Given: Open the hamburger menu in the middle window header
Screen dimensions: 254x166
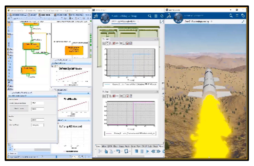Looking at the screenshot, I should (156, 16).
